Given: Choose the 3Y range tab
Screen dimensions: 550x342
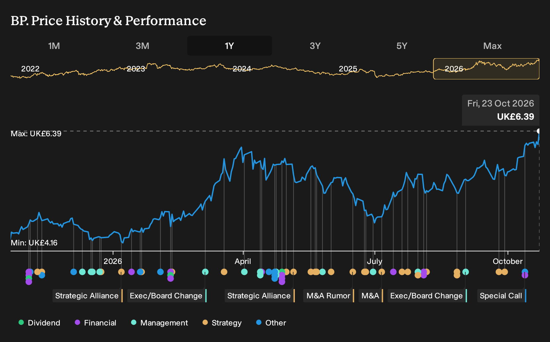Looking at the screenshot, I should (315, 46).
